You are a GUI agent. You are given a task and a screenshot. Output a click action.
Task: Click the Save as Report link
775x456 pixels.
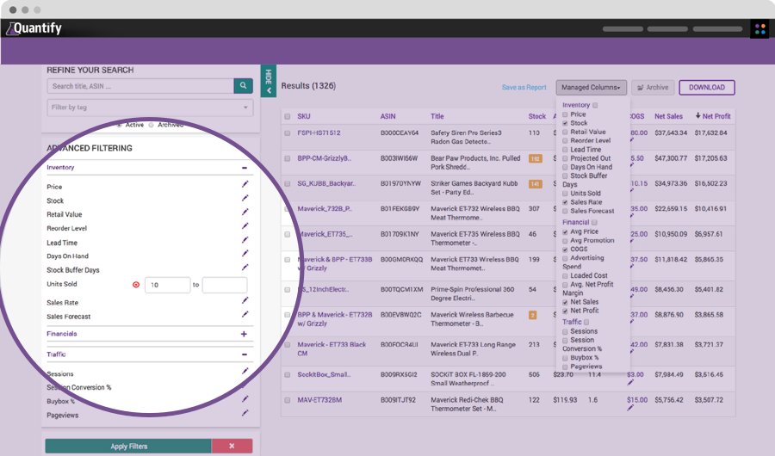point(524,88)
